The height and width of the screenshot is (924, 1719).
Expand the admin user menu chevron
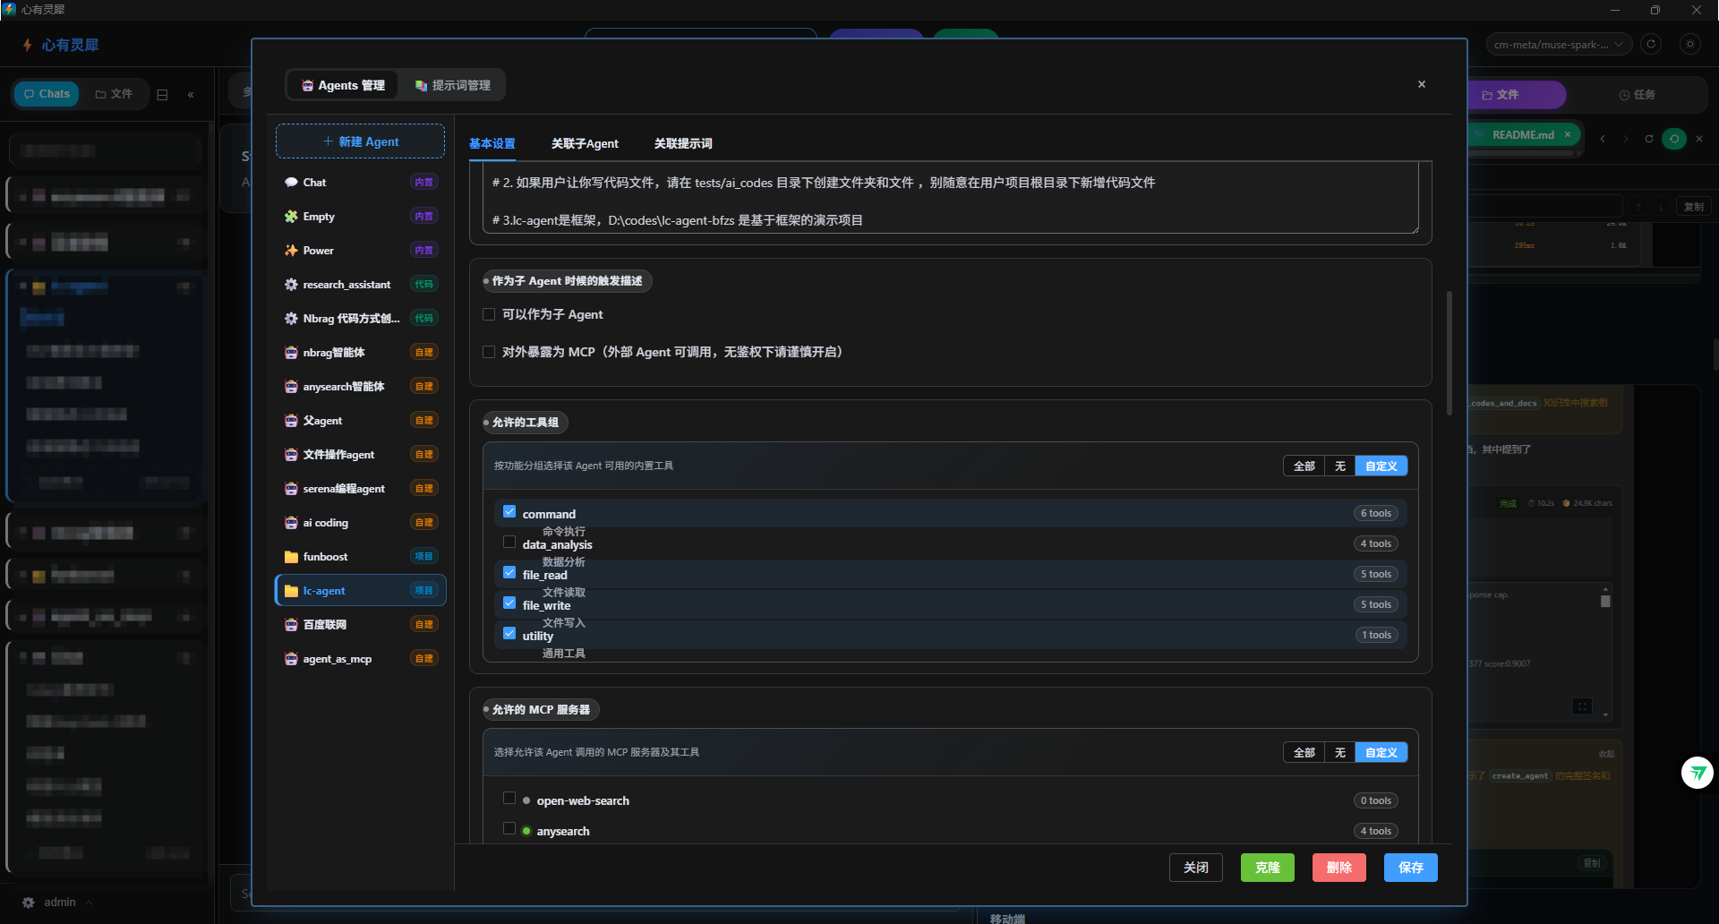[x=89, y=903]
